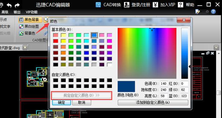The width and height of the screenshot is (222, 118).
Task: Toggle the 黑色背景 option
Action: pyautogui.click(x=30, y=20)
